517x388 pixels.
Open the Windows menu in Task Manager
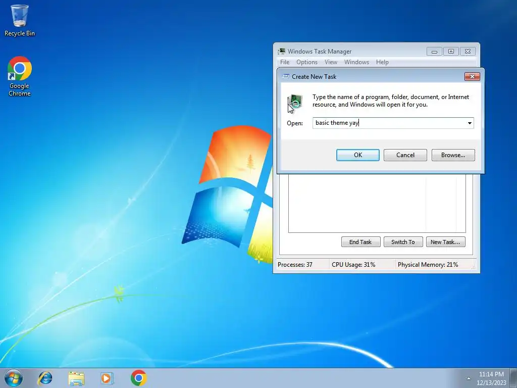(x=356, y=62)
